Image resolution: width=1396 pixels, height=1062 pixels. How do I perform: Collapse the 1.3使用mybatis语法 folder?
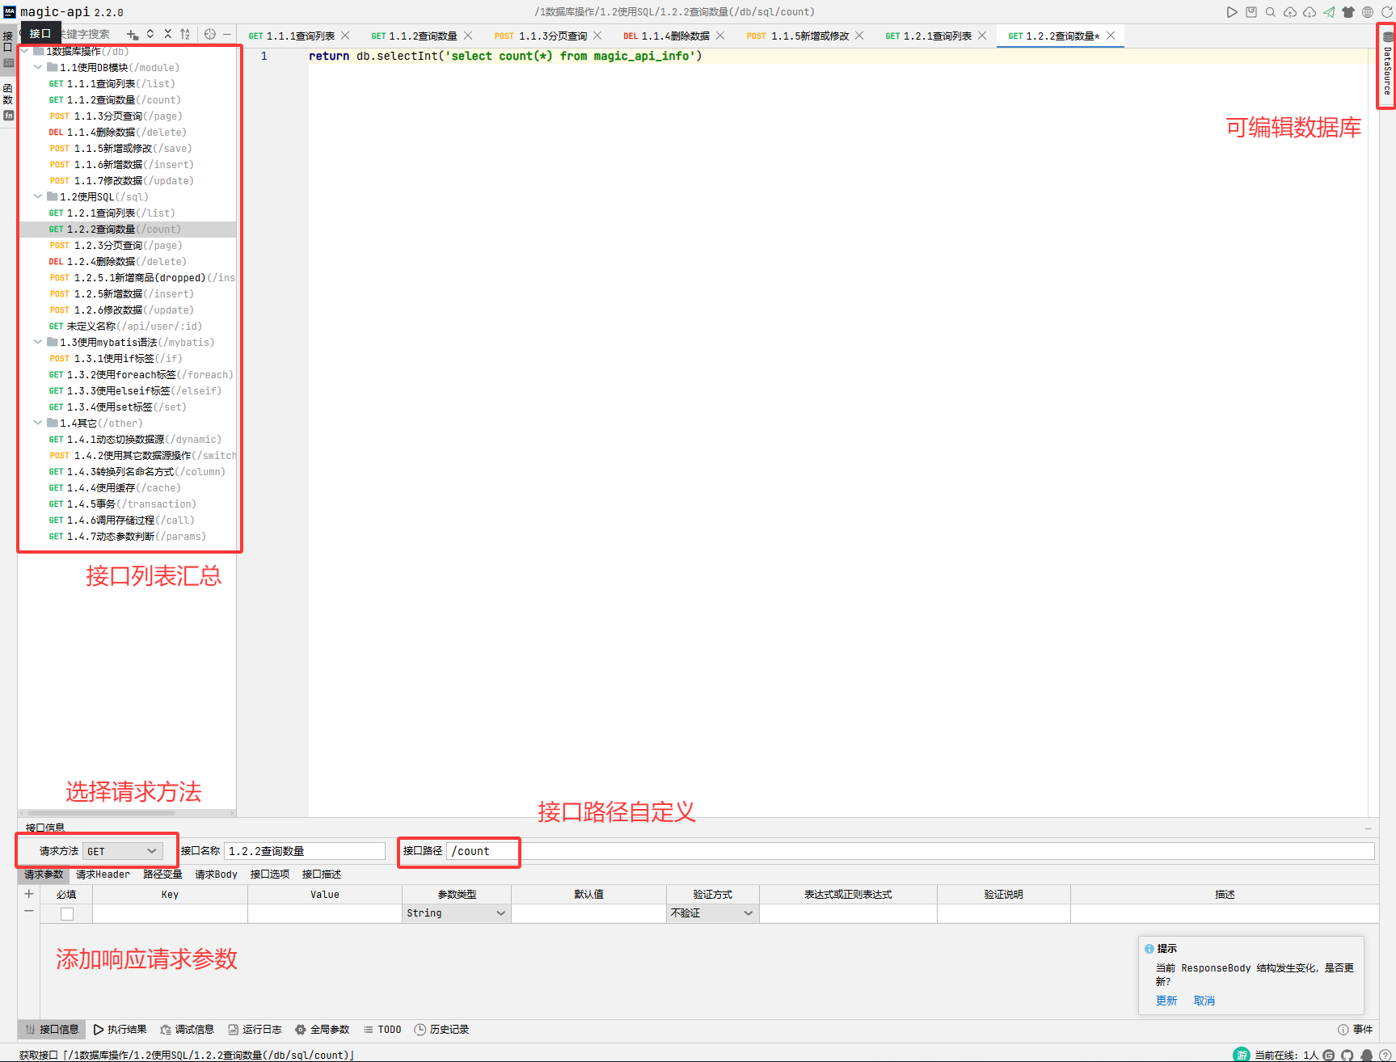(x=38, y=342)
